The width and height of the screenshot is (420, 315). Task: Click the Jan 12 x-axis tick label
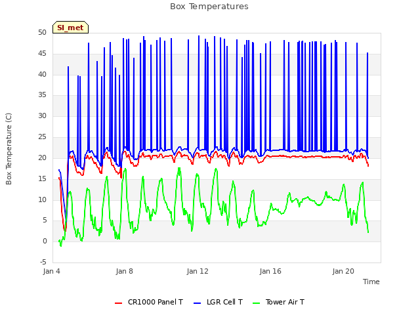[198, 271]
